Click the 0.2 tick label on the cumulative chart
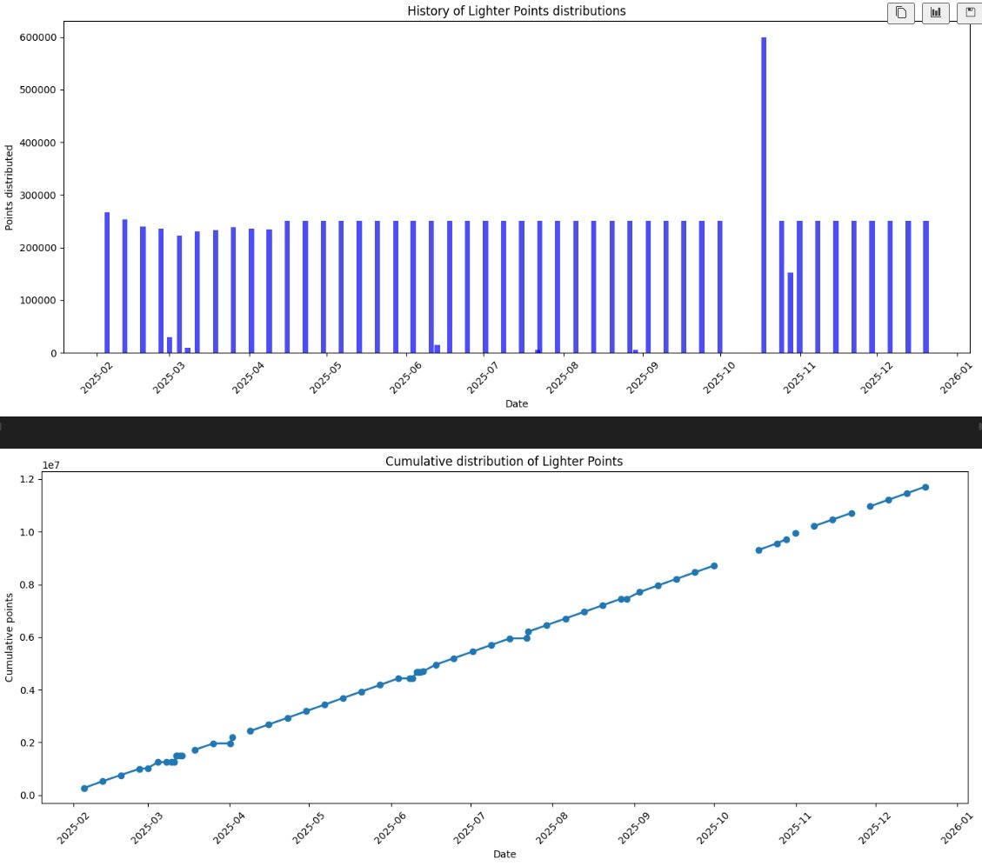982x866 pixels. click(x=28, y=743)
